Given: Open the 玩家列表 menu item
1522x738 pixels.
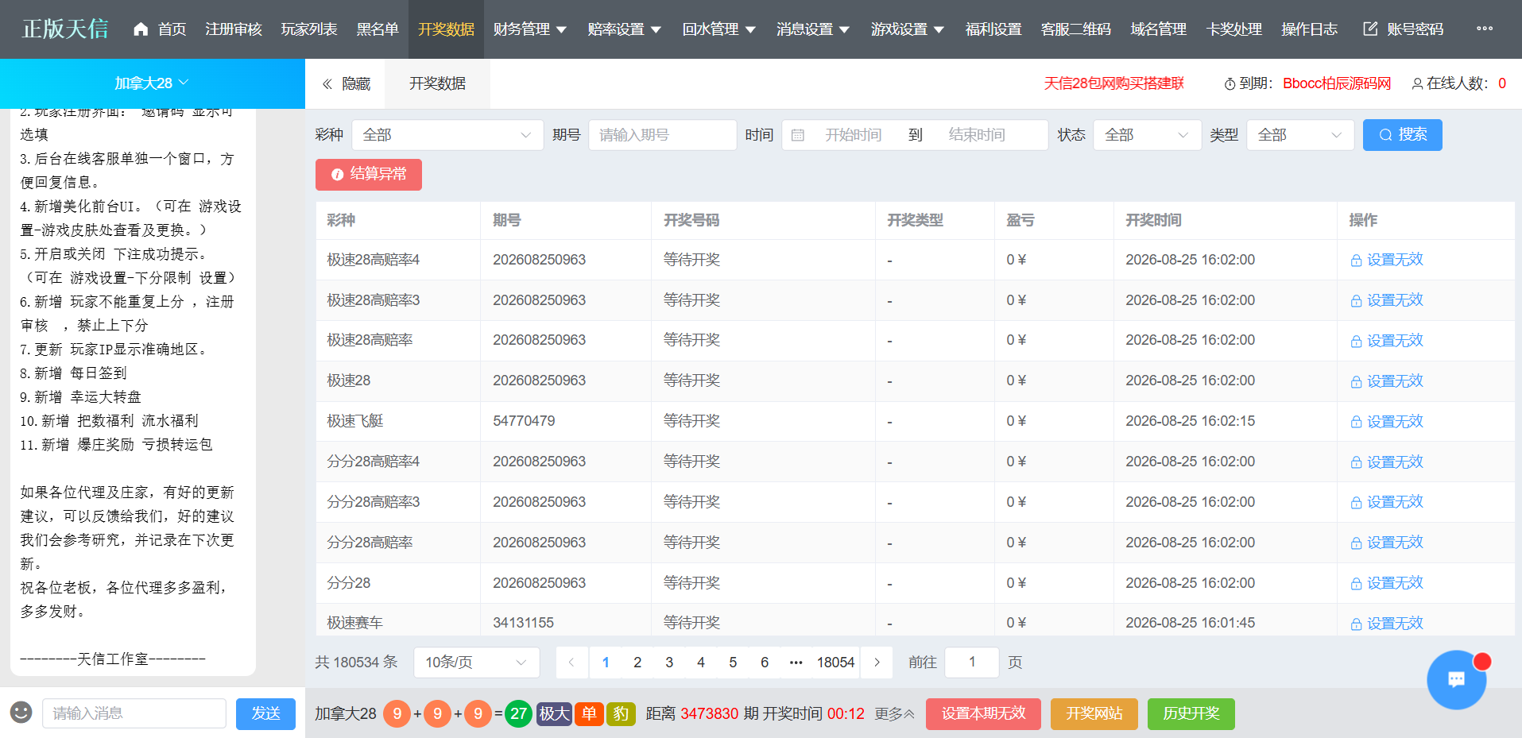Looking at the screenshot, I should (309, 29).
